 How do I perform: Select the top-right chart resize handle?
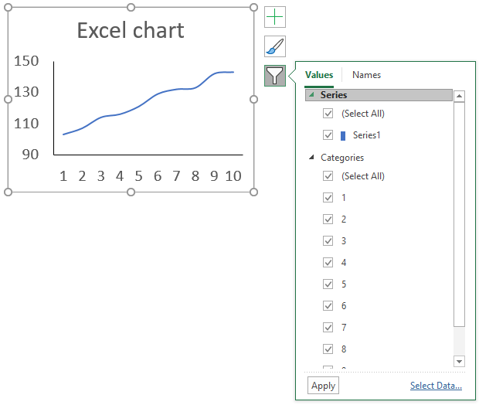tap(253, 7)
